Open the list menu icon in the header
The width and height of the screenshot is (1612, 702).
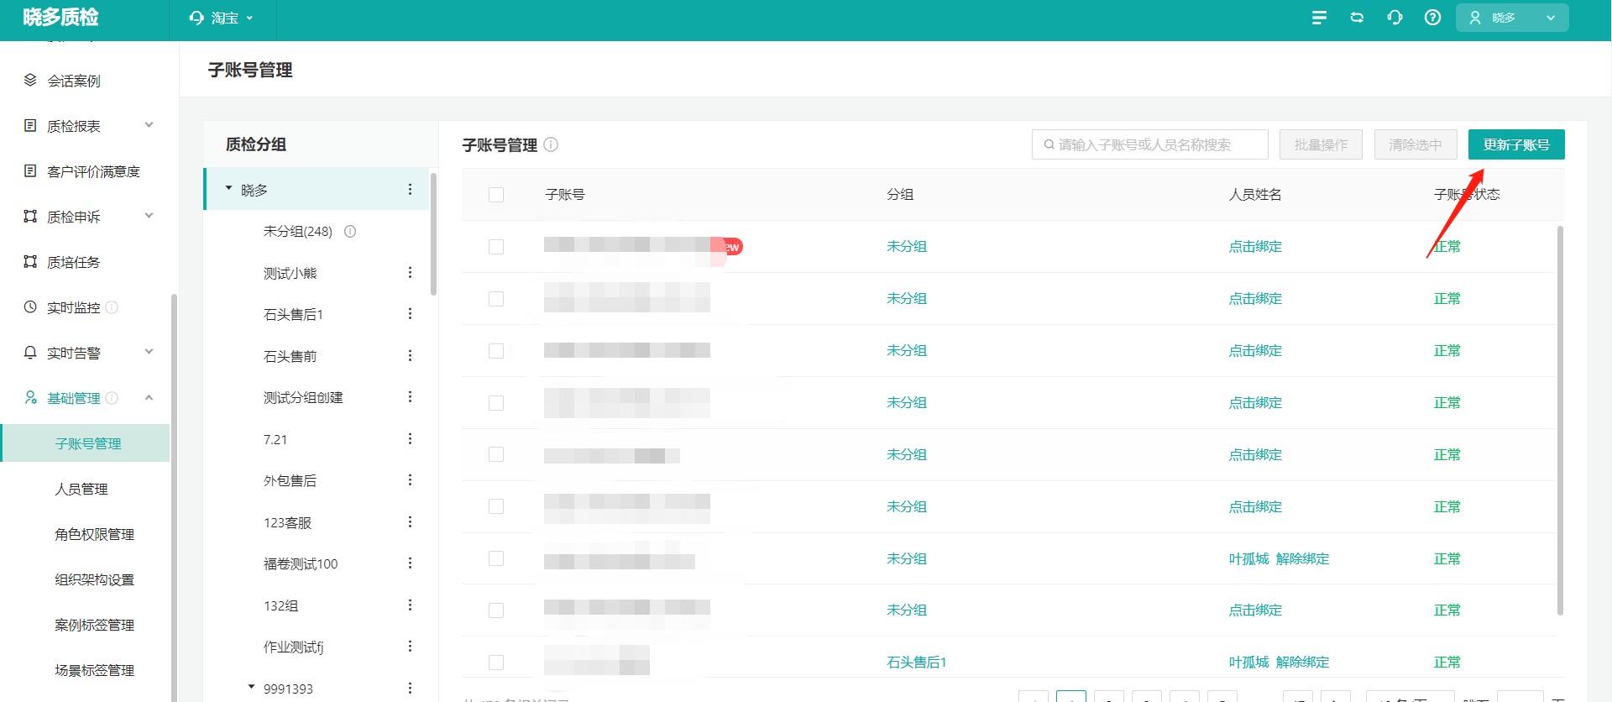[x=1319, y=18]
